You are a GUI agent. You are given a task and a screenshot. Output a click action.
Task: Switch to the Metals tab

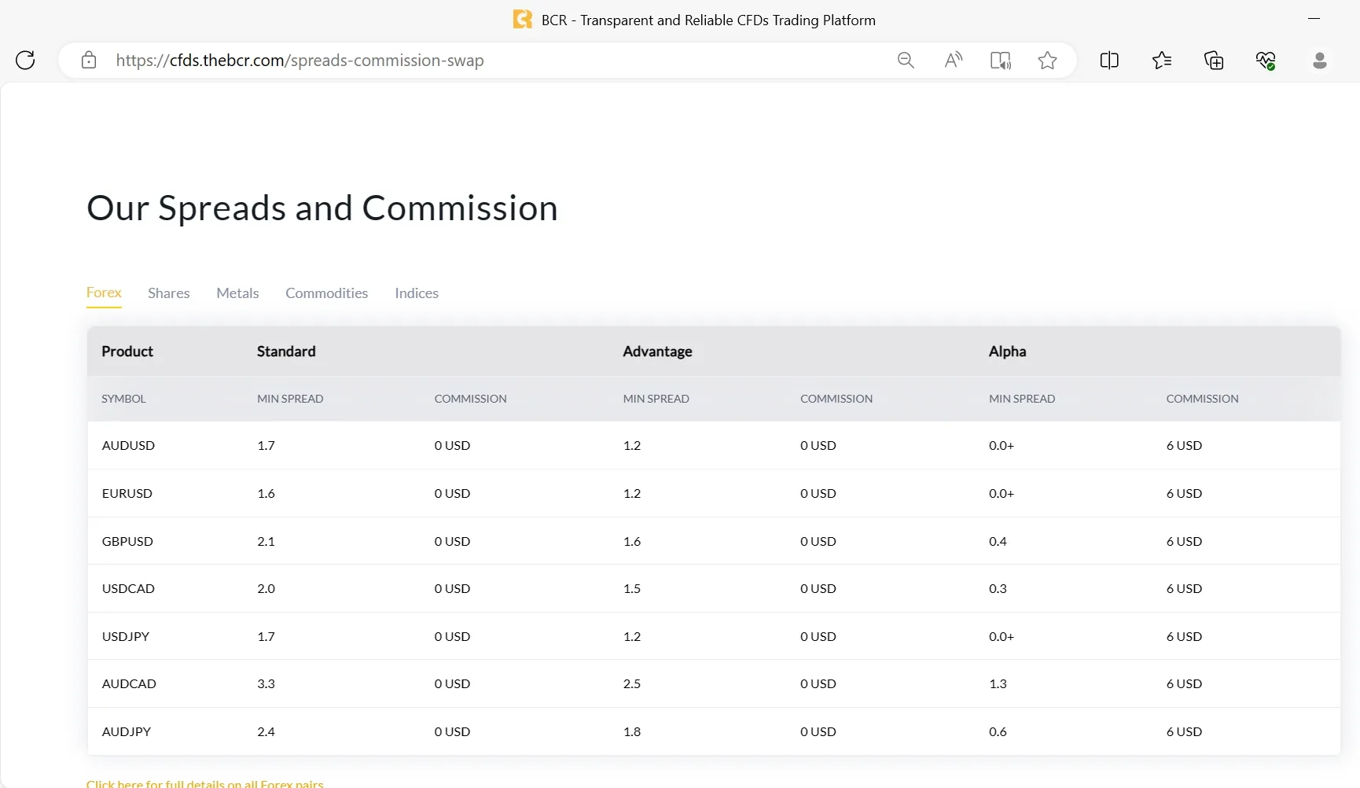237,293
